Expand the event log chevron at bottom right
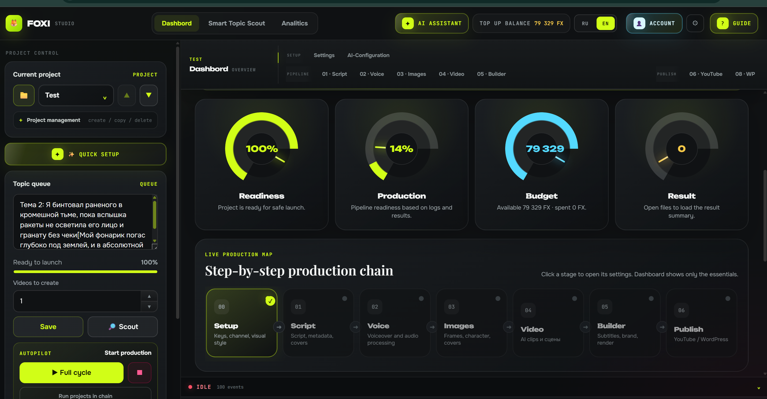 click(x=758, y=388)
